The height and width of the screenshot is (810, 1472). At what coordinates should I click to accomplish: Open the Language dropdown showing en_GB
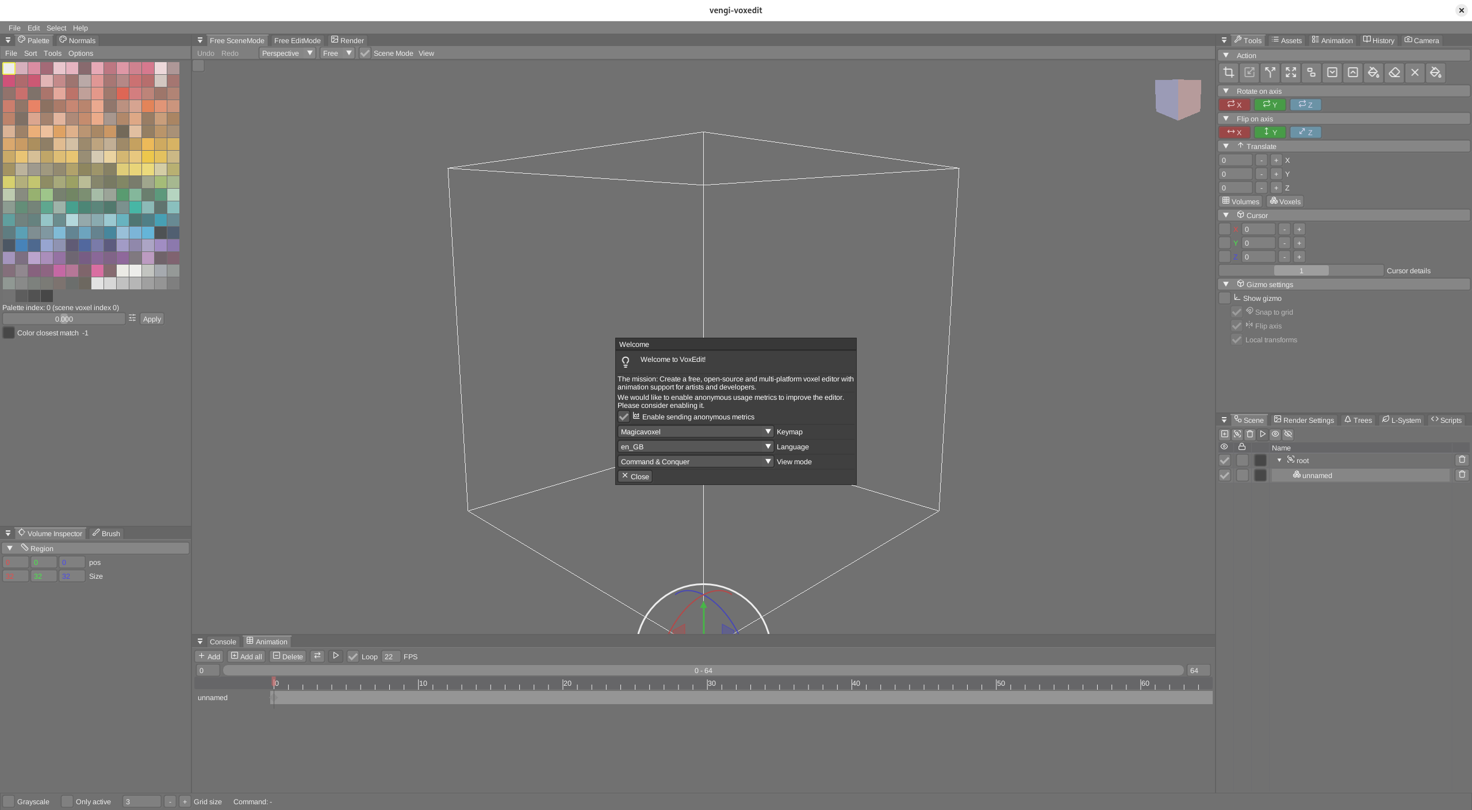(x=695, y=446)
